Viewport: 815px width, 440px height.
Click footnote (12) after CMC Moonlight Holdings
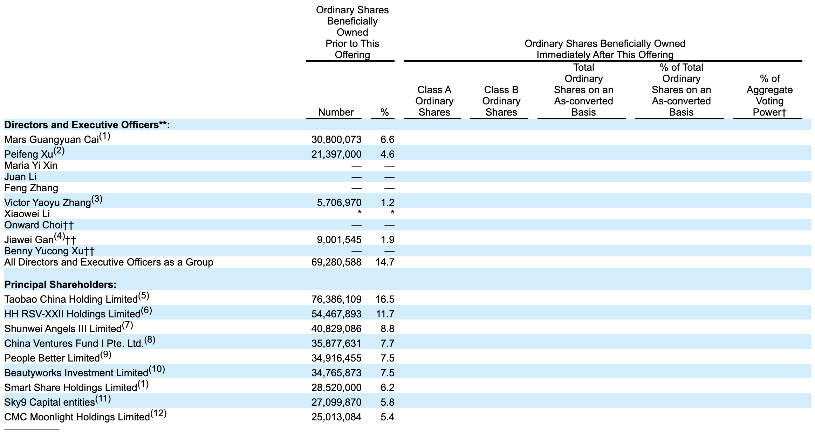click(158, 414)
